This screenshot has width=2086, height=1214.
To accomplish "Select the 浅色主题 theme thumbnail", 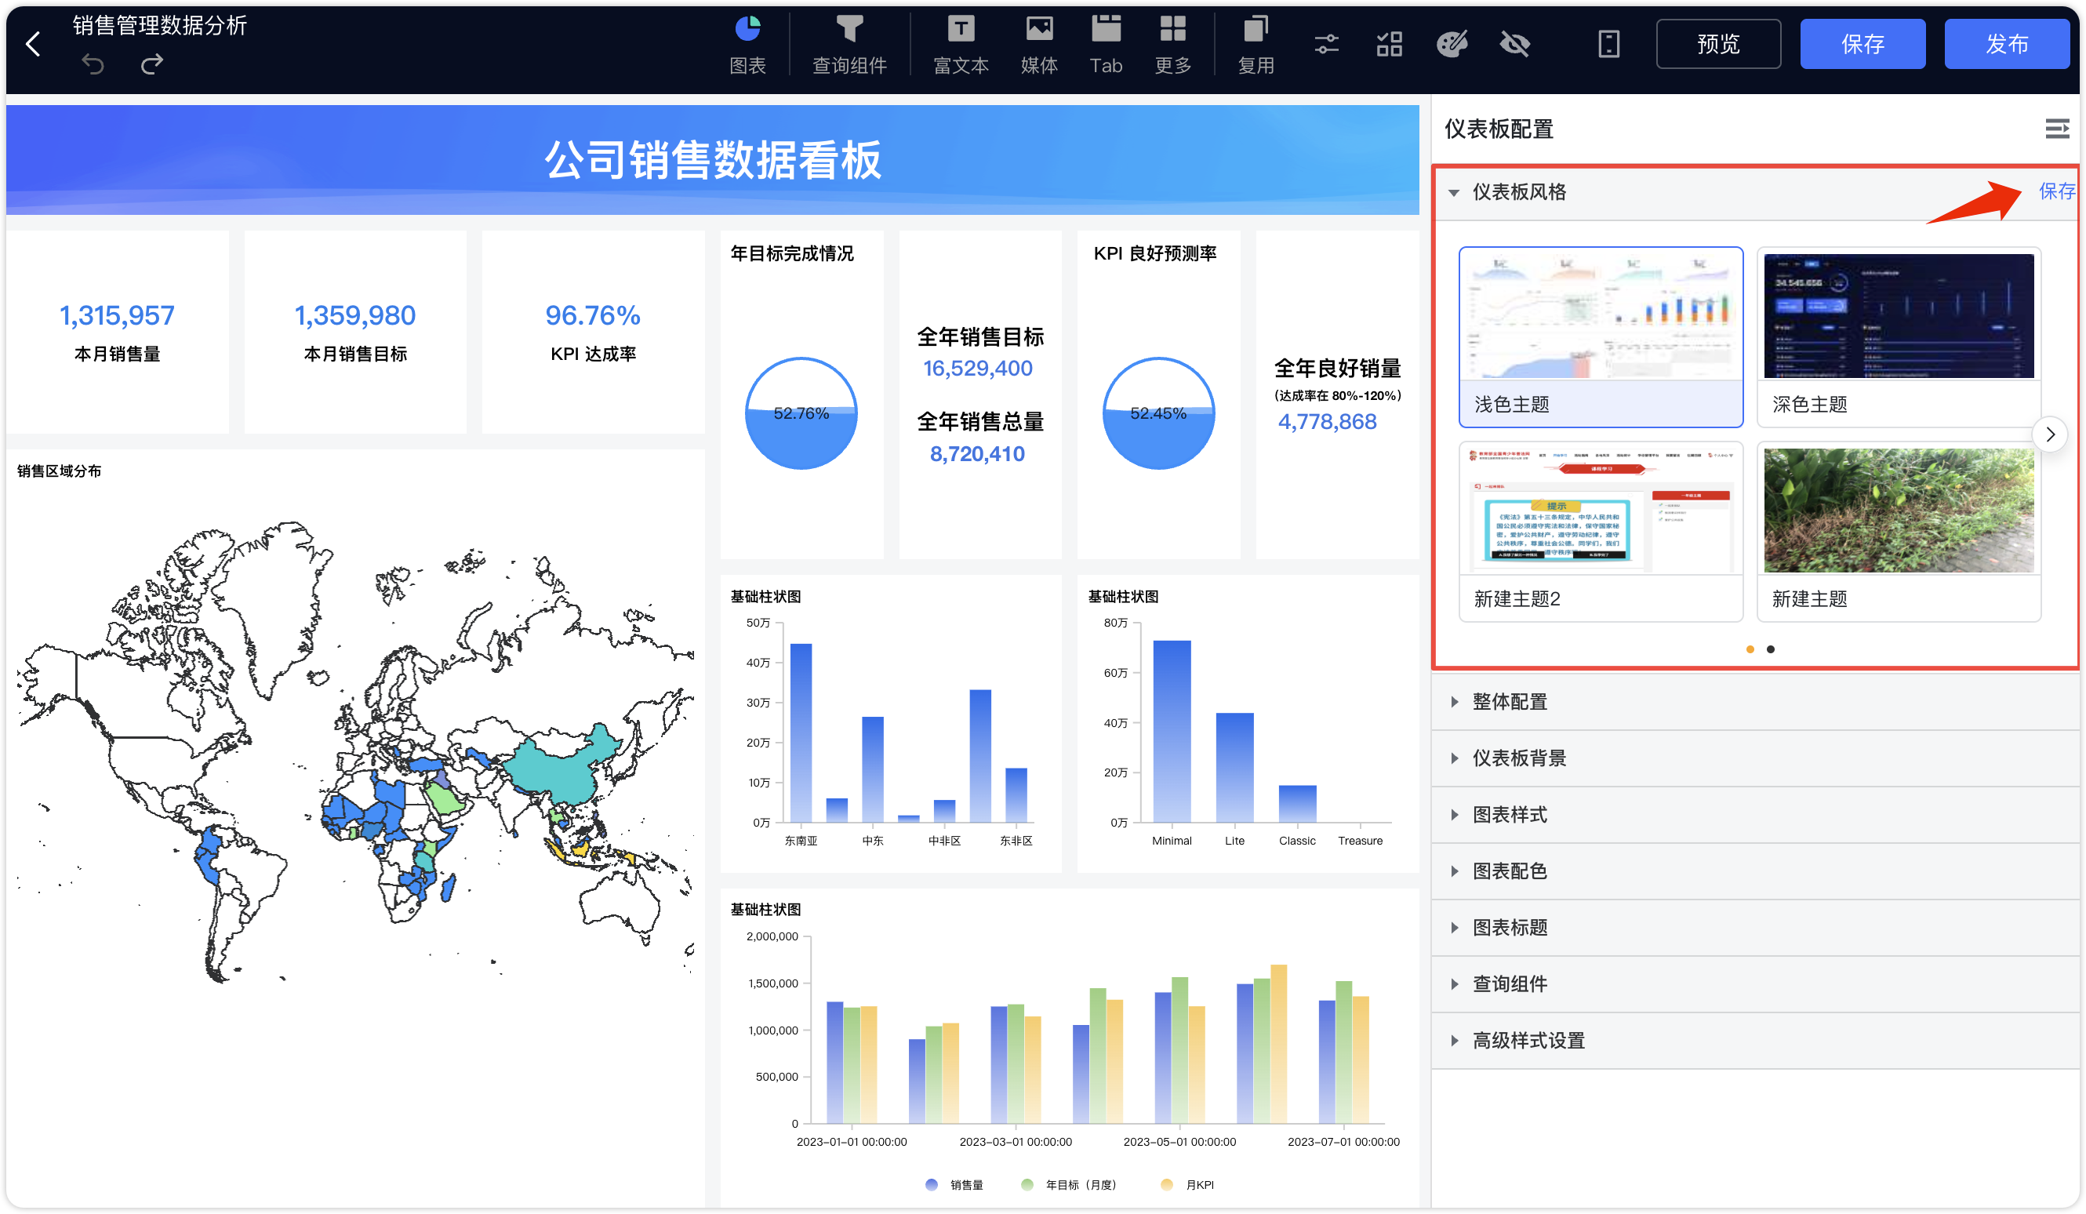I will click(1600, 336).
